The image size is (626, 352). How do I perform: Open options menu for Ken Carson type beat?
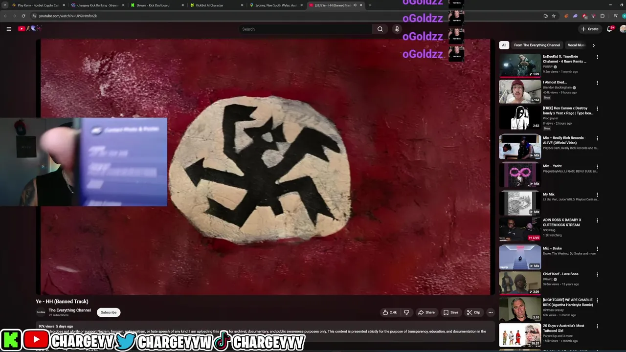point(597,109)
